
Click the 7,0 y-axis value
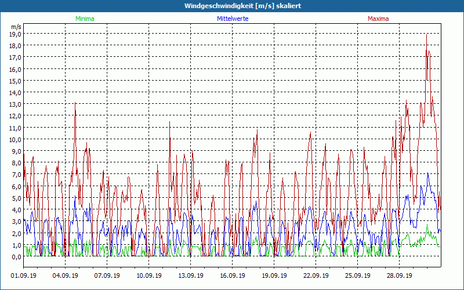[x=17, y=175]
